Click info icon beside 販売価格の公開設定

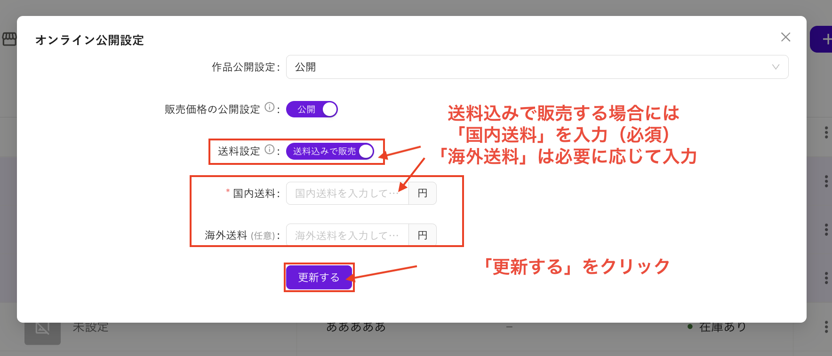(x=270, y=107)
